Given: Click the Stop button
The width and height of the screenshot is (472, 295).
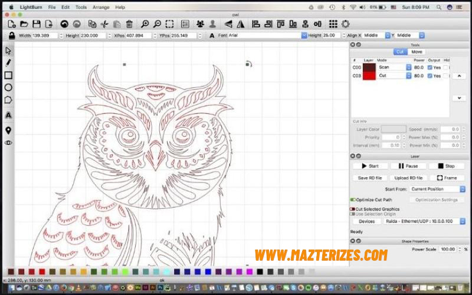Looking at the screenshot, I should [x=447, y=166].
